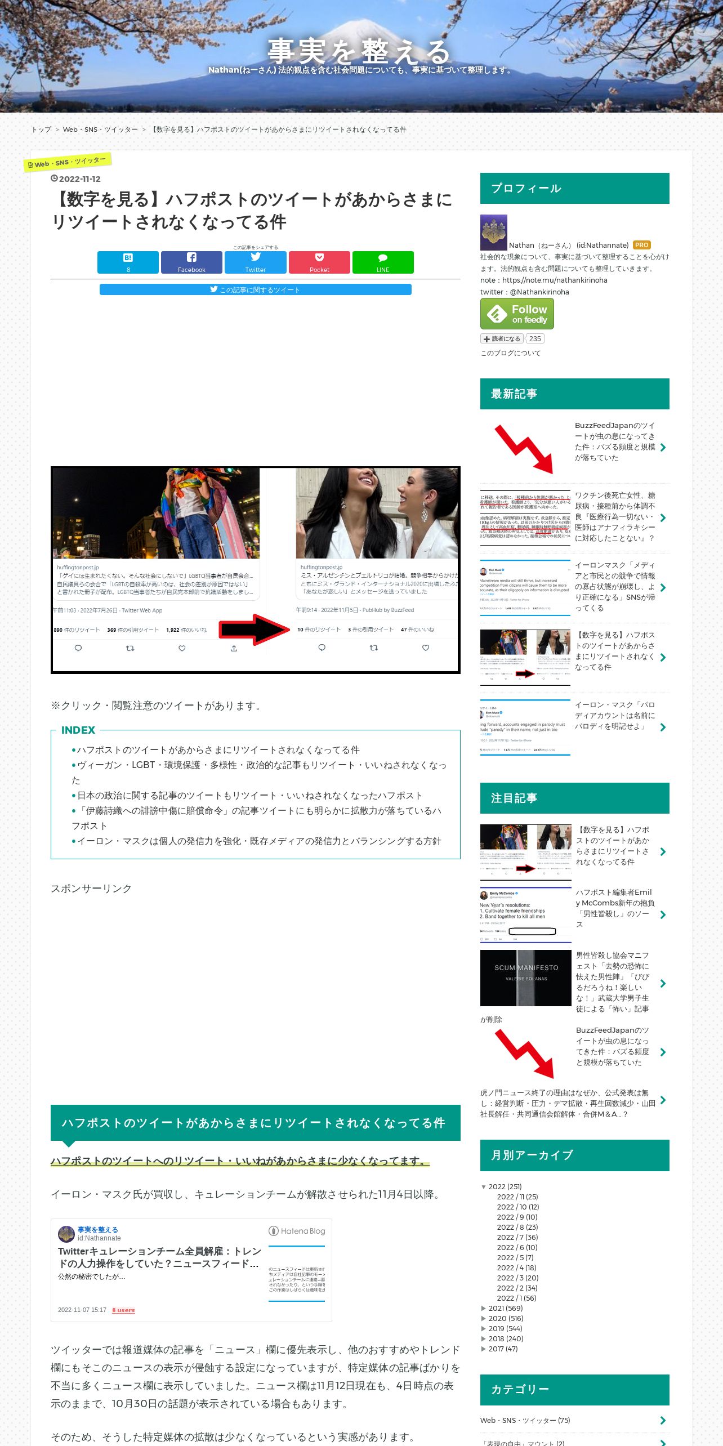Open latest article ワクチン後死亡女性
Viewport: 723px width, 1446px height.
coord(615,517)
